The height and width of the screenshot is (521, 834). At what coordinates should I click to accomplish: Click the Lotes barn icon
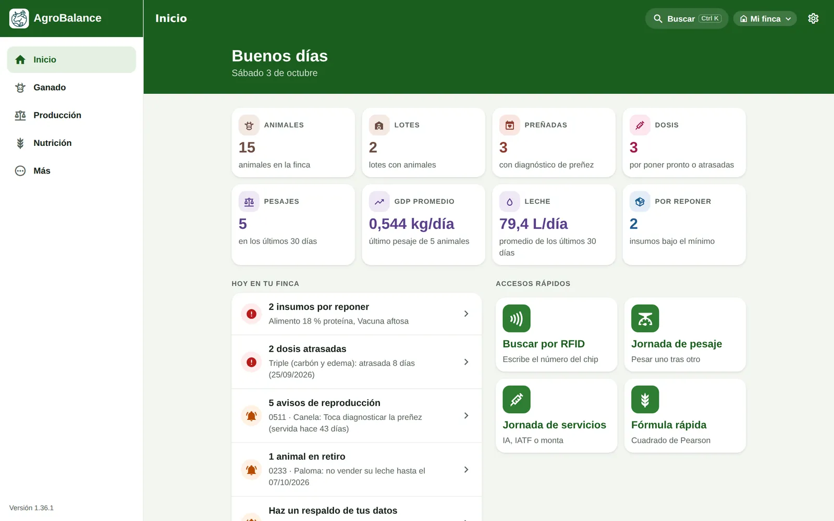[x=379, y=126]
